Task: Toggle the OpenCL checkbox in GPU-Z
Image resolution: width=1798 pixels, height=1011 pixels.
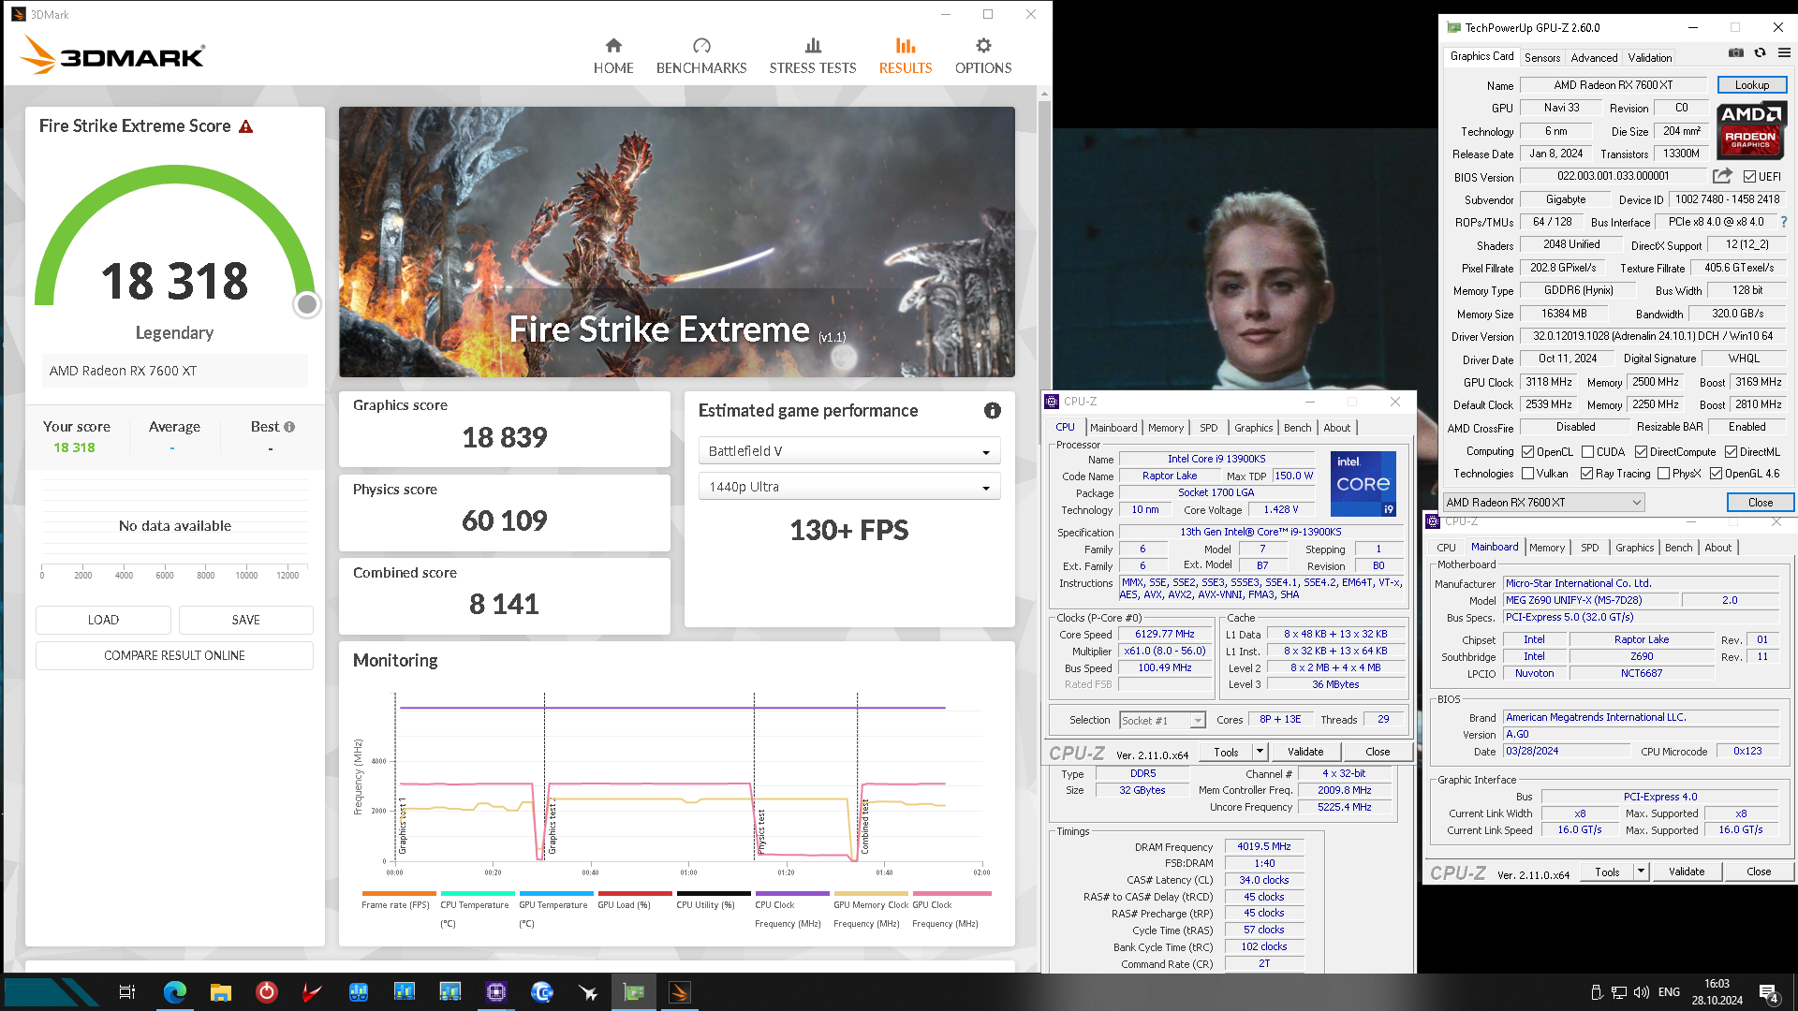Action: tap(1528, 452)
